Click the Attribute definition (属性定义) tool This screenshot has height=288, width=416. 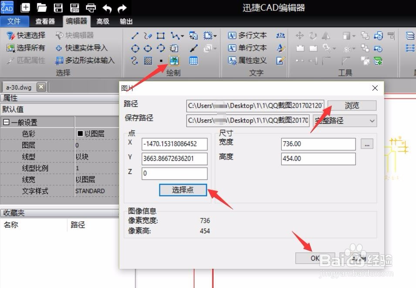(x=247, y=61)
